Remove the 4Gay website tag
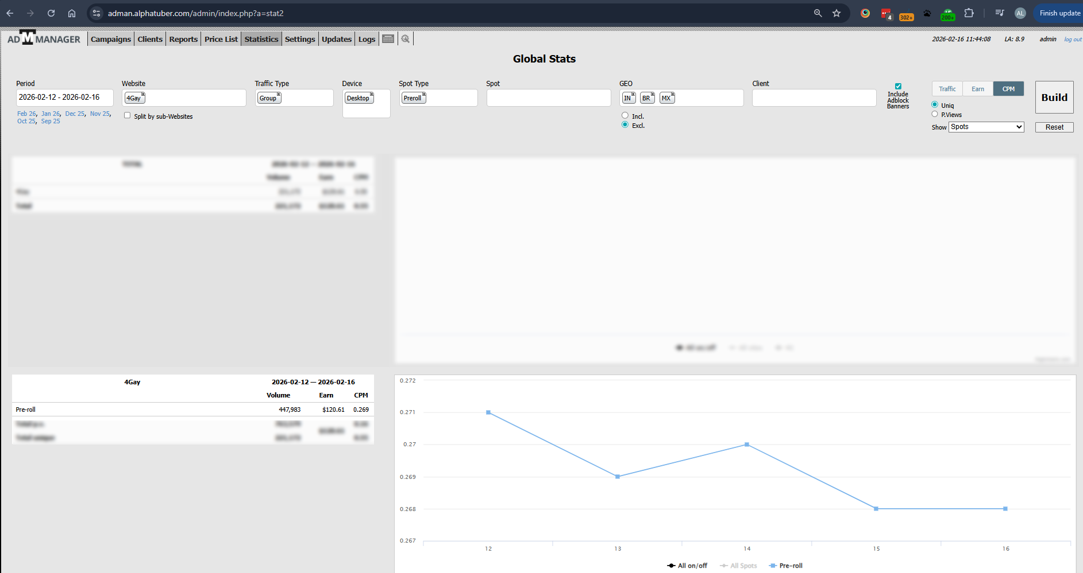 (143, 95)
